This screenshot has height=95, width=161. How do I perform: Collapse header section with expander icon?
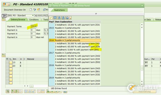pyautogui.click(x=4, y=19)
